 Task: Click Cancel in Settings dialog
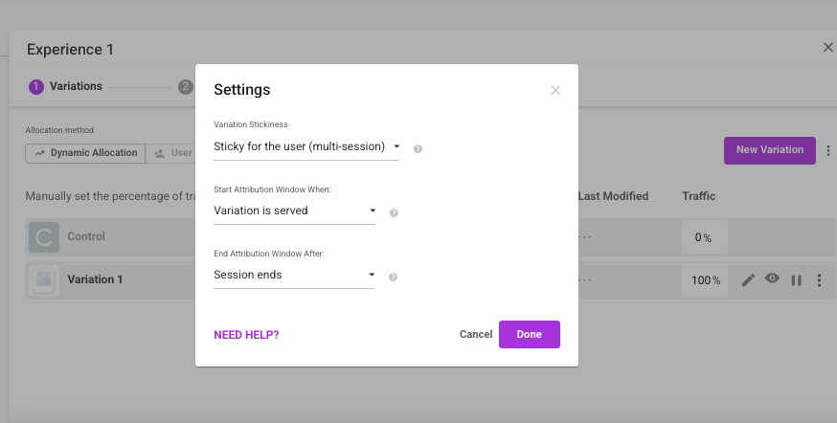[476, 334]
